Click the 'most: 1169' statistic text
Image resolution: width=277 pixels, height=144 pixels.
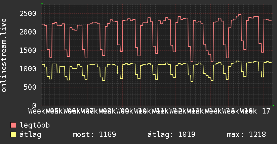click(94, 135)
